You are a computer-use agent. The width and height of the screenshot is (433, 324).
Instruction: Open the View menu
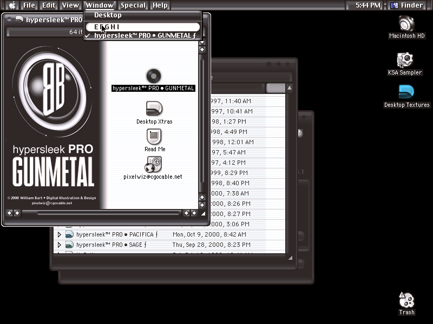(x=70, y=5)
